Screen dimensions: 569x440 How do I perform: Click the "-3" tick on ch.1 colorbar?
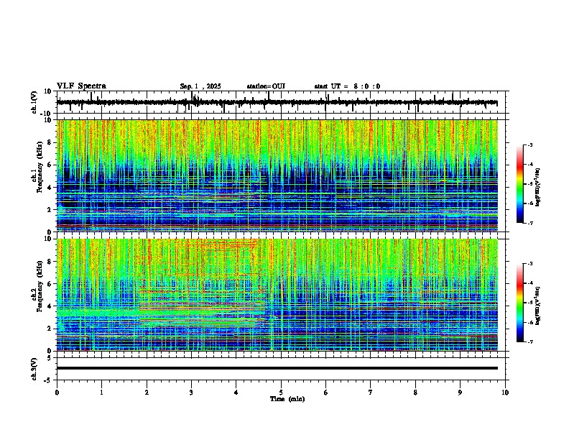[x=529, y=145]
